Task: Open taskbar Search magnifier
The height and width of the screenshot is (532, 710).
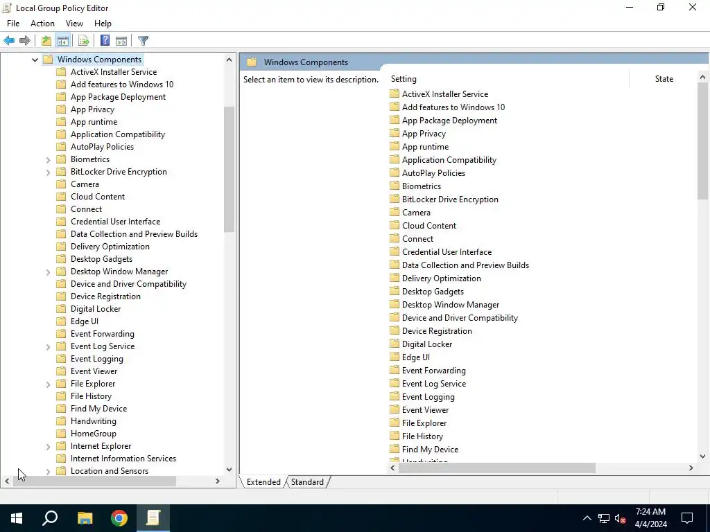Action: pyautogui.click(x=50, y=518)
